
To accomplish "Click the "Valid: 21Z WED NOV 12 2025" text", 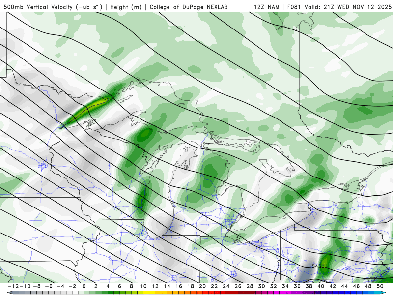I will 348,7.
